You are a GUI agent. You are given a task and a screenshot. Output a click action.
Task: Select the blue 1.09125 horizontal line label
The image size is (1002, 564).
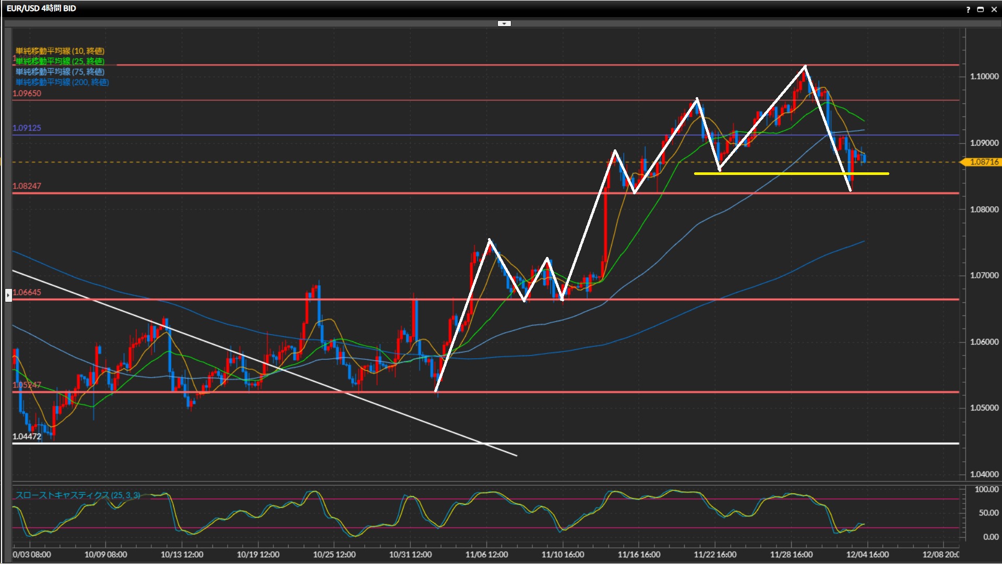point(27,128)
